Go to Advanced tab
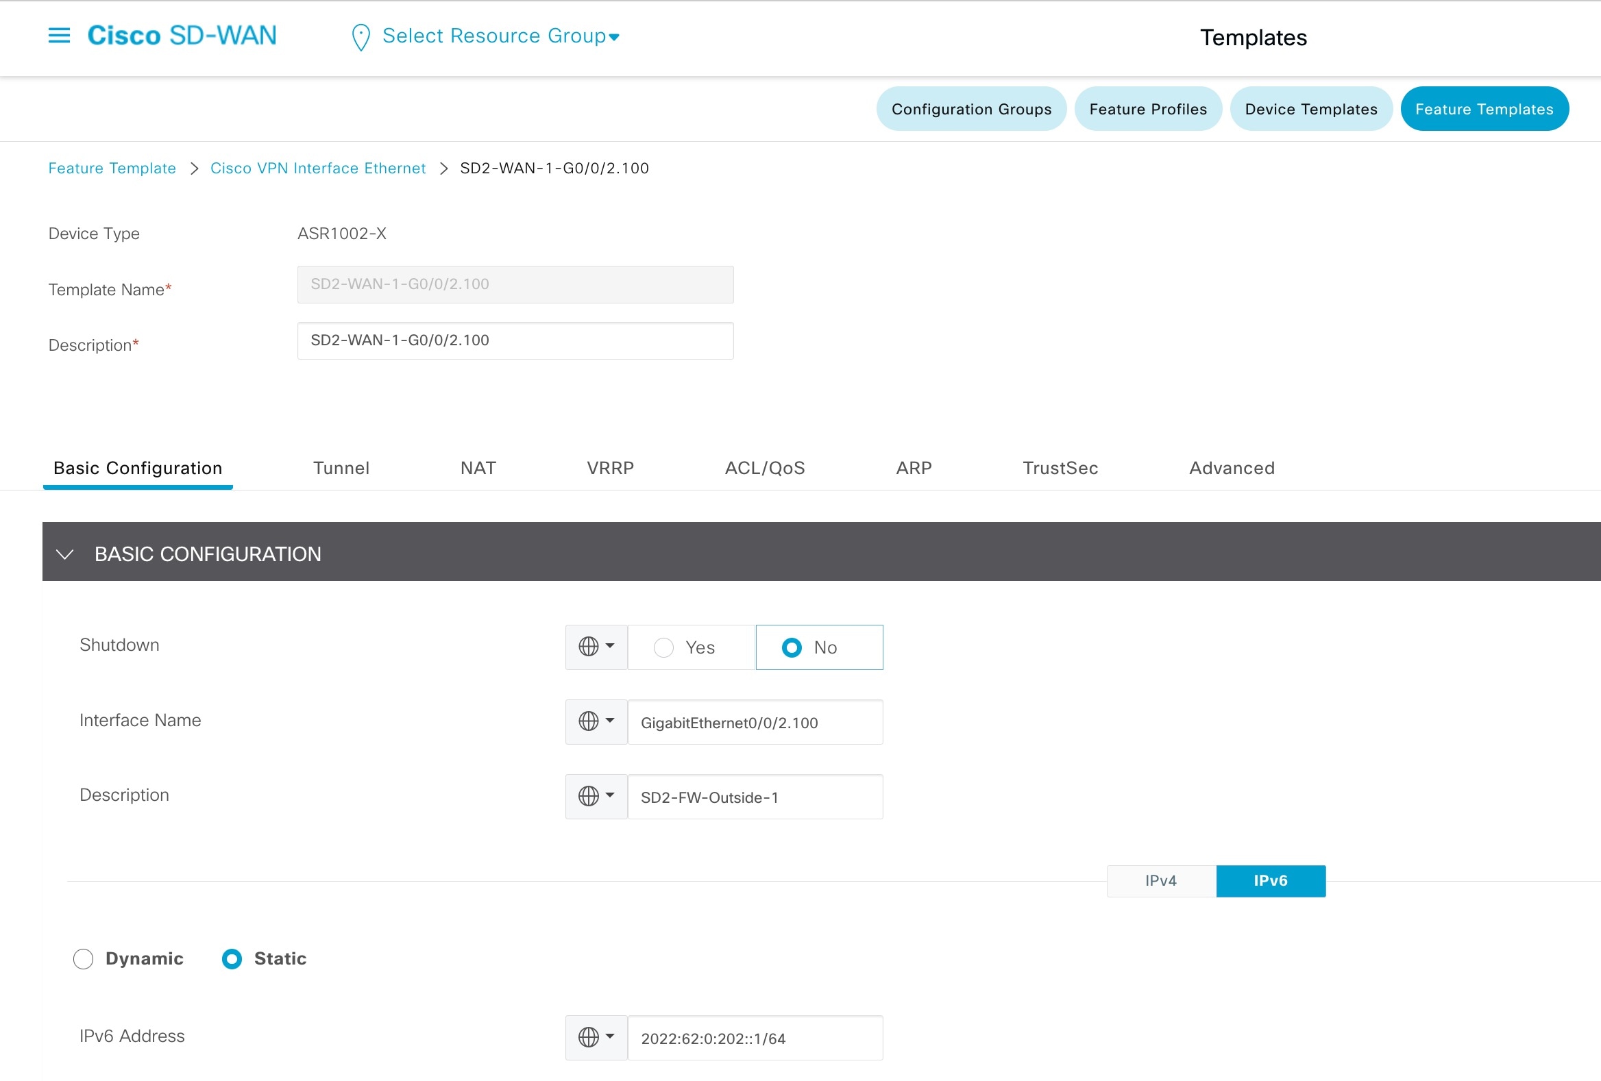 [x=1232, y=468]
